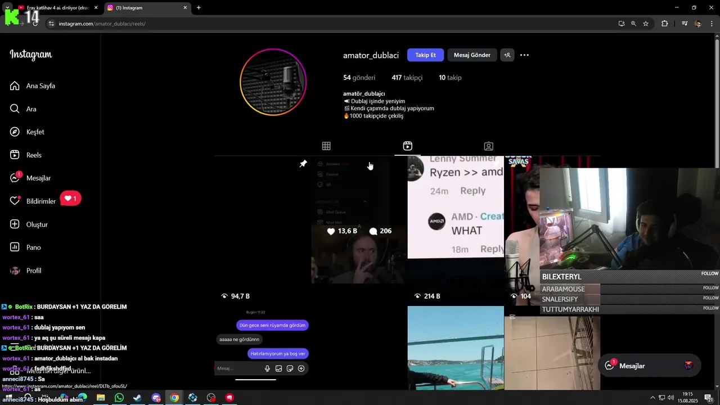Click the messenger icon in floating Mesajlar

(609, 366)
